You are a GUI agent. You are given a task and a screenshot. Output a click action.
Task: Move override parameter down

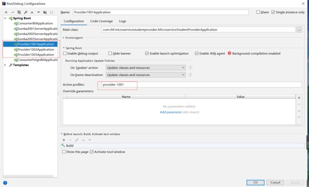(x=299, y=117)
